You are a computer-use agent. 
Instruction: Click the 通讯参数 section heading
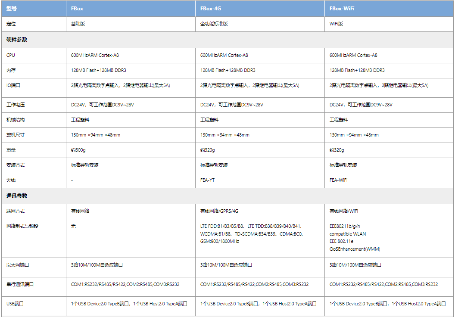click(x=17, y=196)
